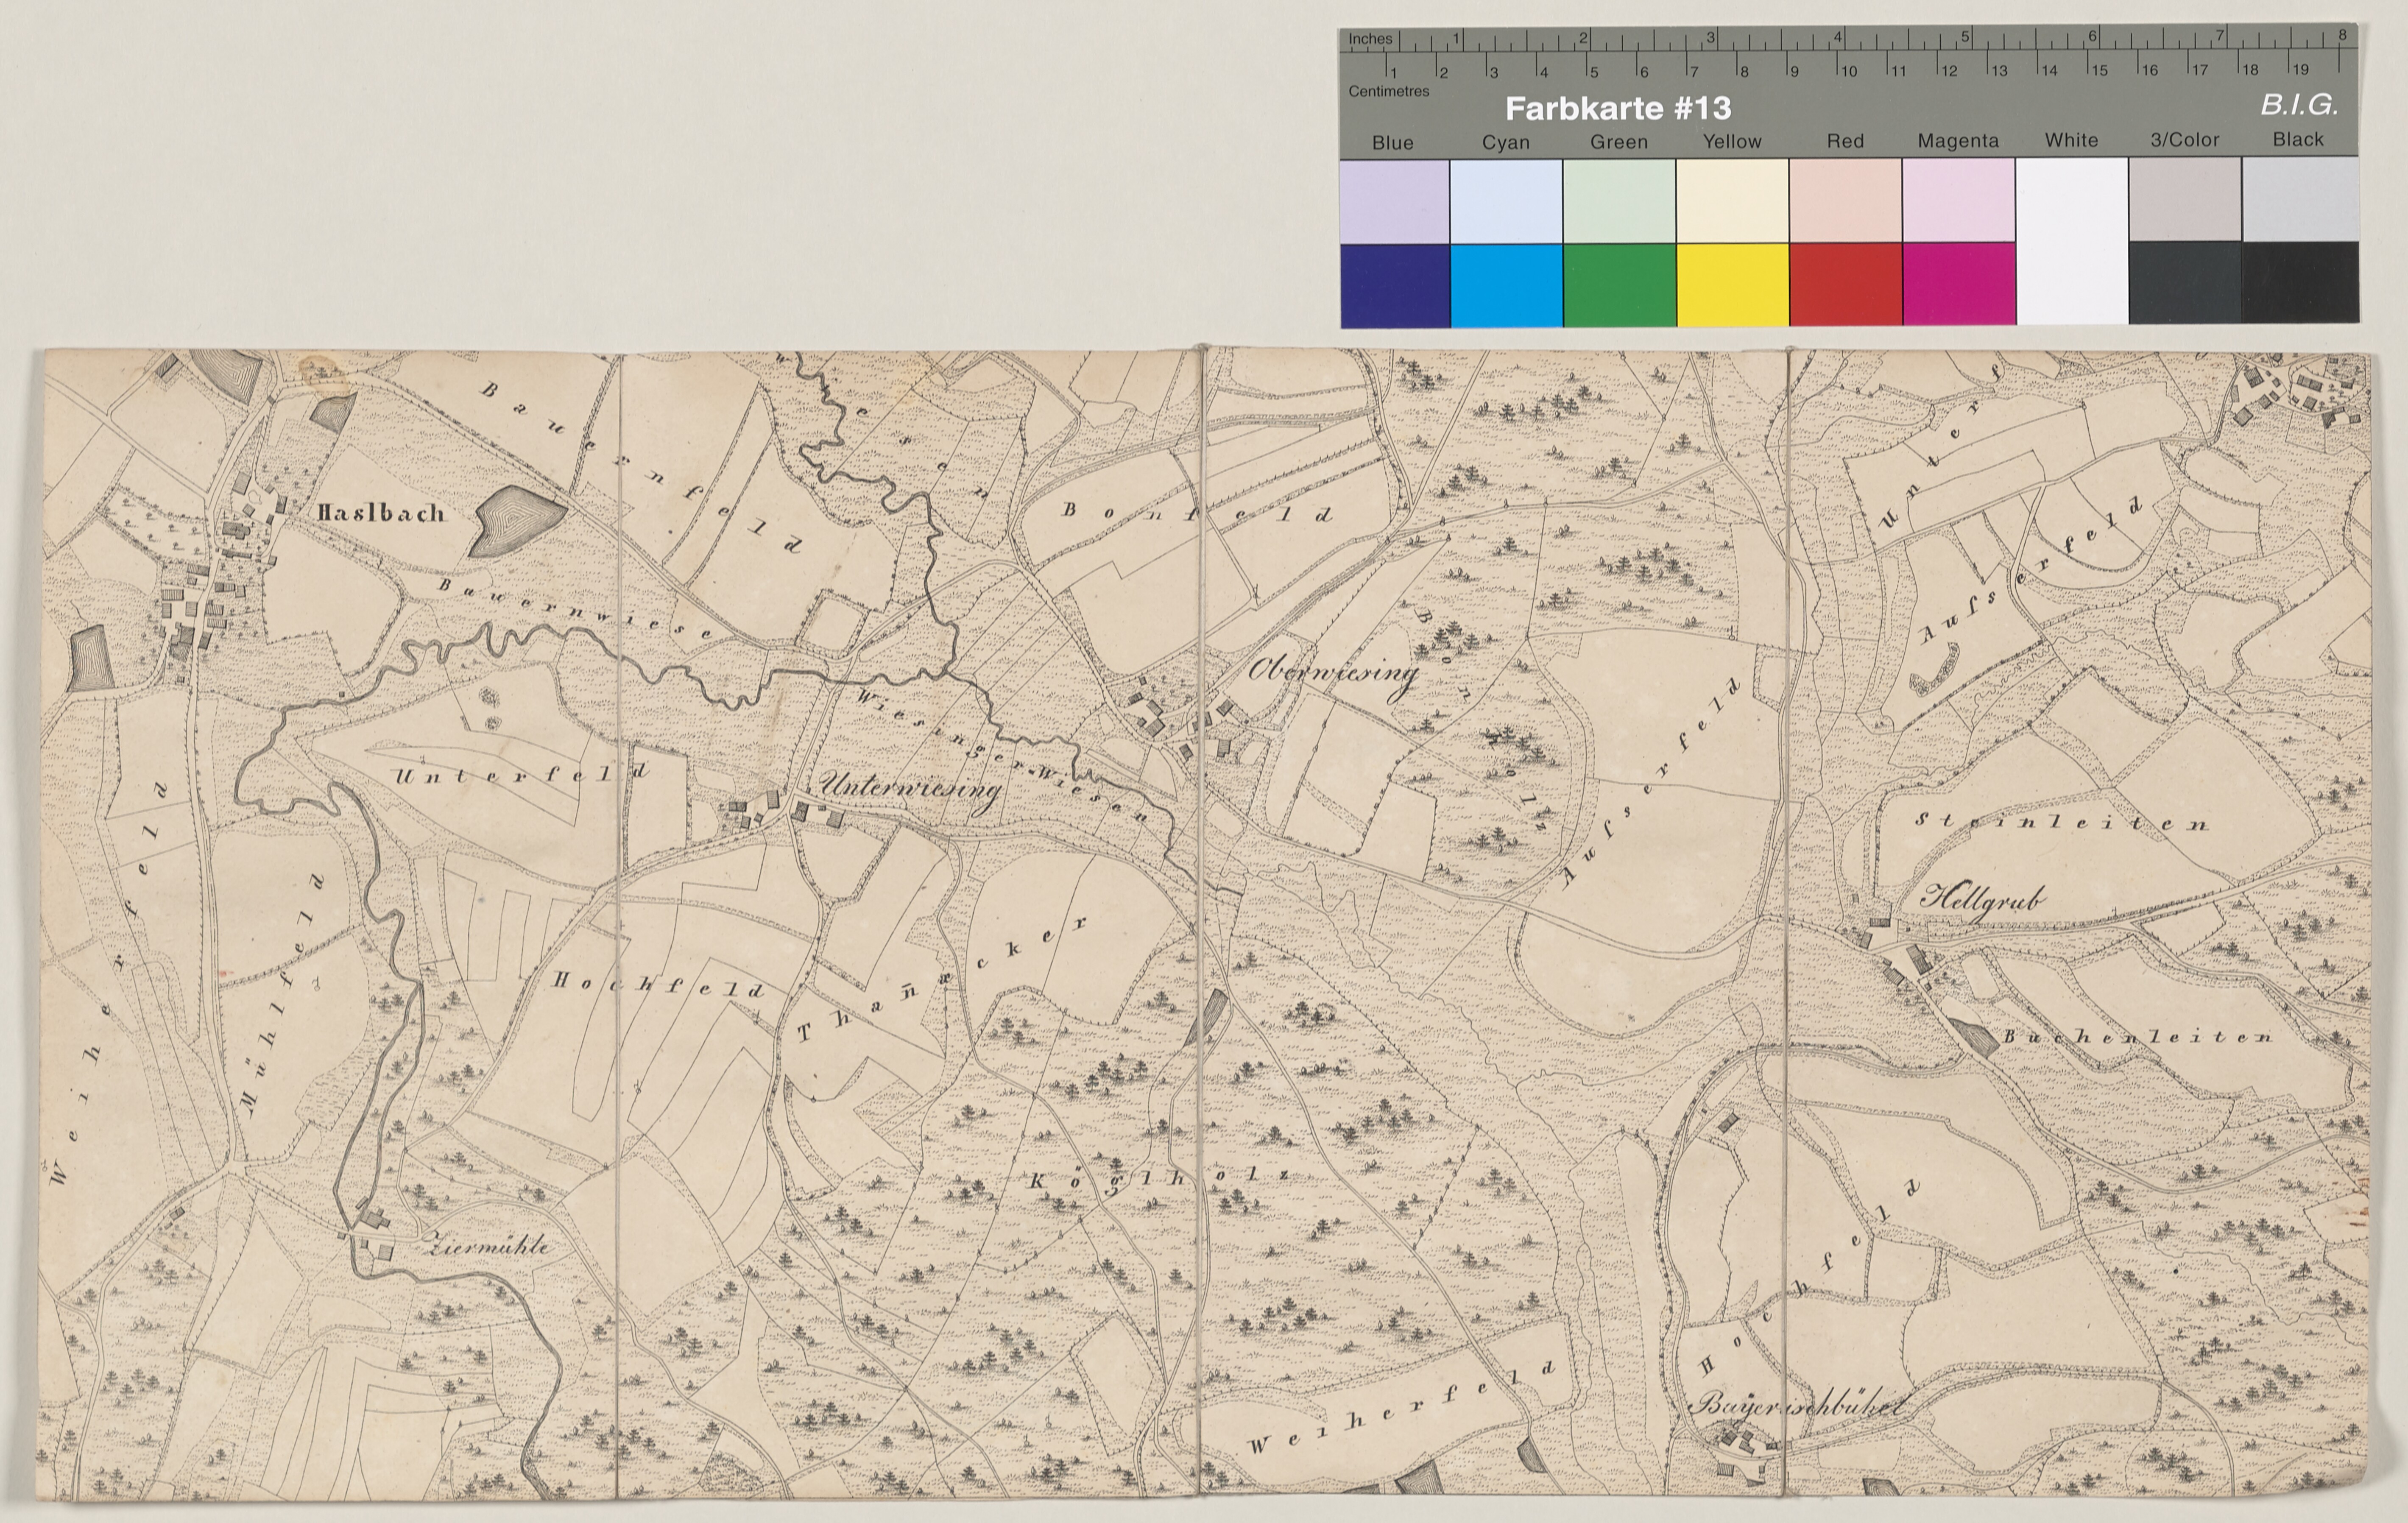Click the 'Buchenleiten' field name
The height and width of the screenshot is (1523, 2408).
[x=2138, y=1037]
